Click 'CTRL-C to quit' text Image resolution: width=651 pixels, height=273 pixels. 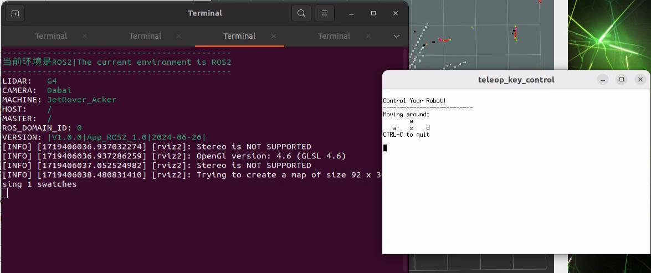click(406, 135)
